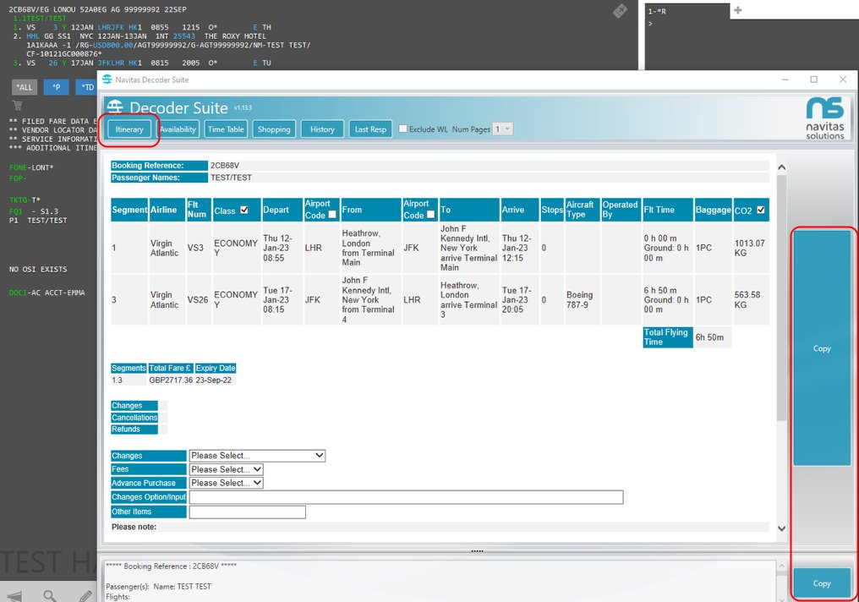Open the Changes Please Select dropdown
This screenshot has width=859, height=602.
257,456
